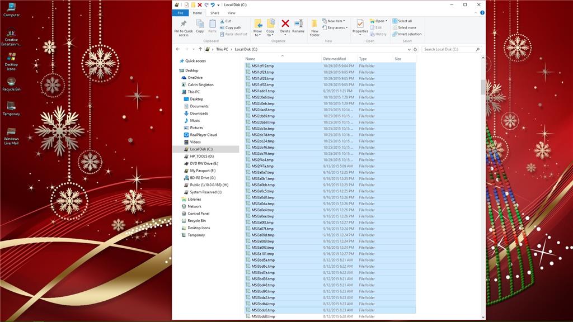
Task: Open the Easy access dropdown
Action: tap(335, 28)
